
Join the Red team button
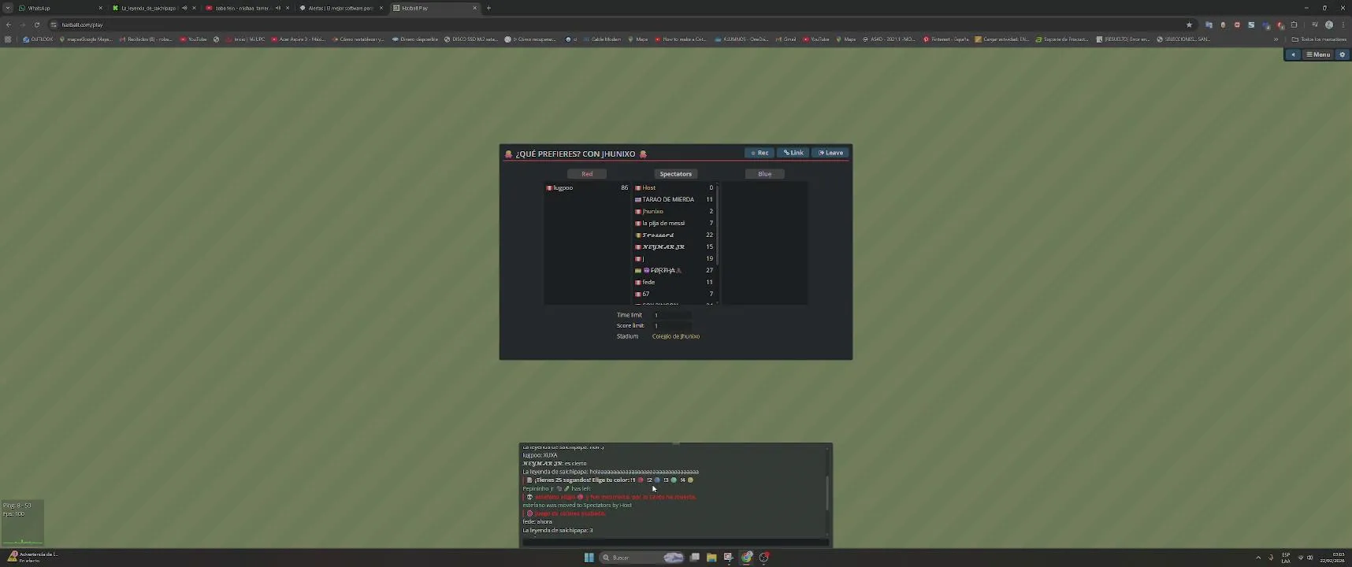coord(587,174)
